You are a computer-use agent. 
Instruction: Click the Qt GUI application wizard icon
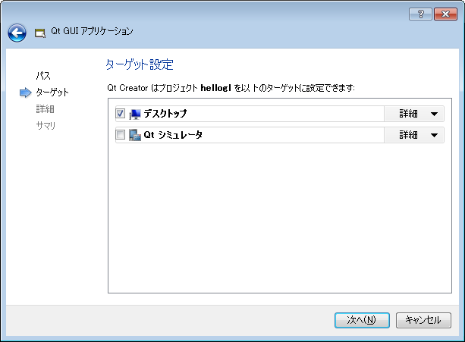[x=40, y=33]
